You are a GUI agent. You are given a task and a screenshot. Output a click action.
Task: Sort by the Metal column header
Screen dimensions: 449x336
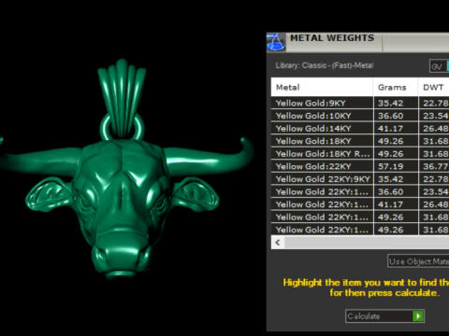click(x=322, y=87)
